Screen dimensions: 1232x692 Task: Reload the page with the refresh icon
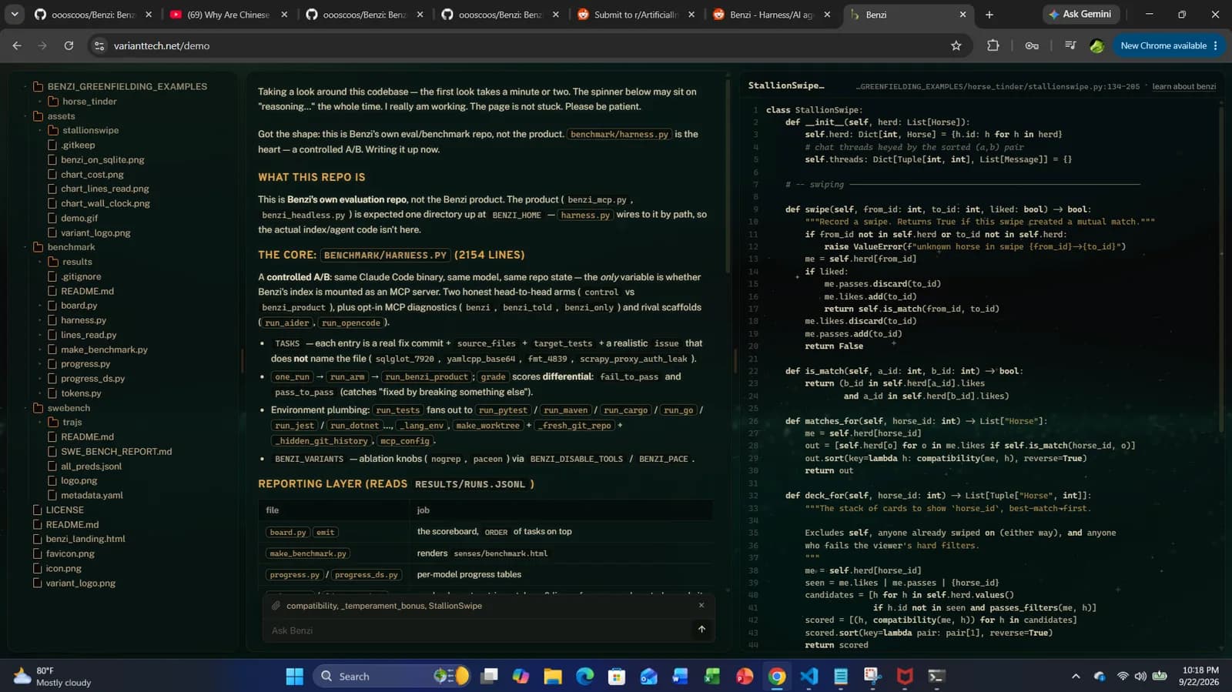pos(69,46)
